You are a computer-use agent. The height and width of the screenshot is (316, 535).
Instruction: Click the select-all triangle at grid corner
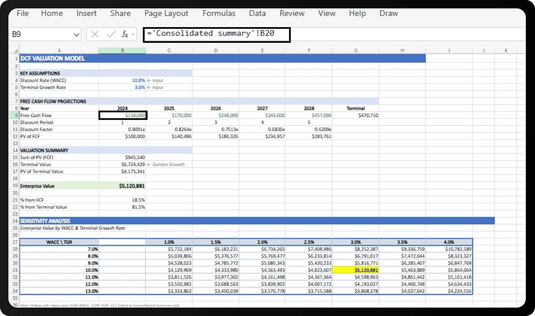(x=16, y=51)
